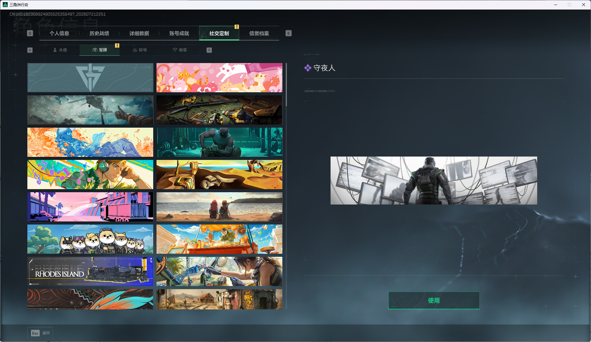
Task: Open the 徽章 badge sub-tab
Action: click(180, 50)
